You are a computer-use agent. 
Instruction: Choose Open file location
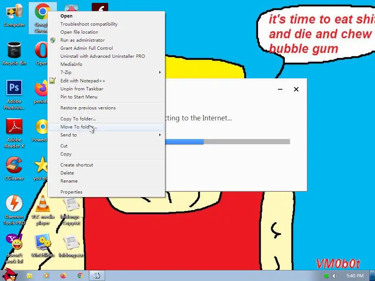[106, 32]
